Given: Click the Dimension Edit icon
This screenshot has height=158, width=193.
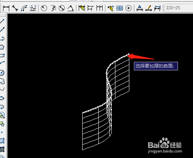Looking at the screenshot, I should coord(140,8).
